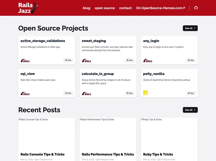This screenshot has width=216, height=161.
Task: Click See all beside Open Source Projects
Action: (190, 28)
